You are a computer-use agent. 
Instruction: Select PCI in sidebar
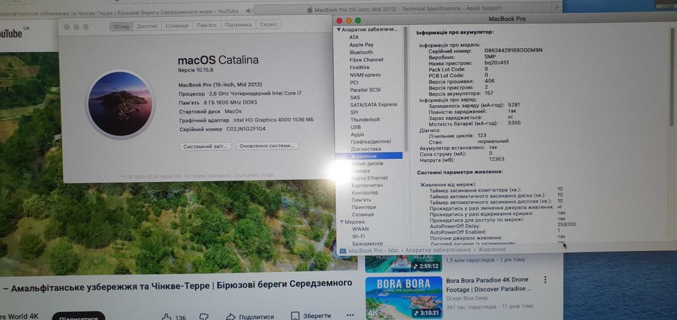[354, 83]
